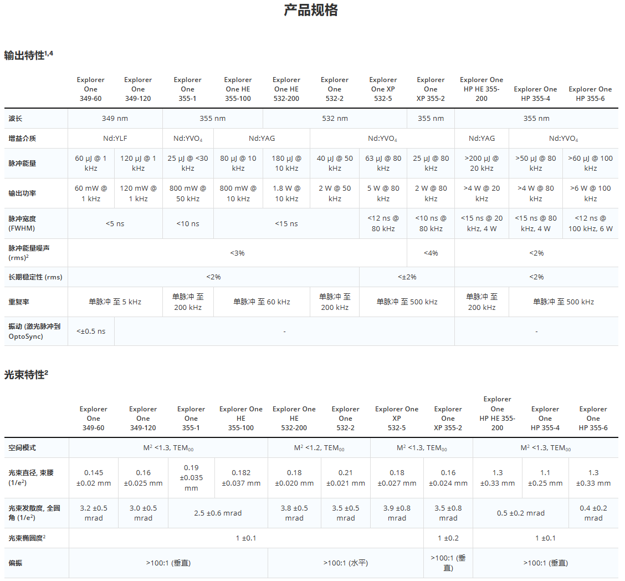Select the 1 ±0.2 beam ellipticity cell

448,538
